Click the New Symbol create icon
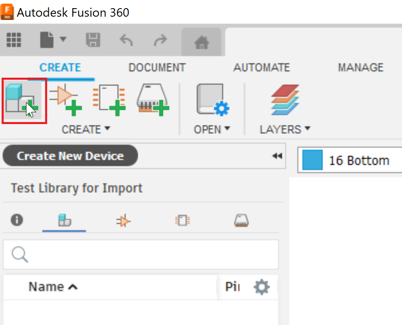The height and width of the screenshot is (325, 402). [65, 100]
